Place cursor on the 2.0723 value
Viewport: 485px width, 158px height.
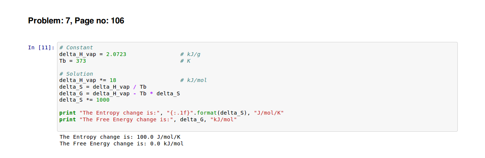(x=116, y=54)
